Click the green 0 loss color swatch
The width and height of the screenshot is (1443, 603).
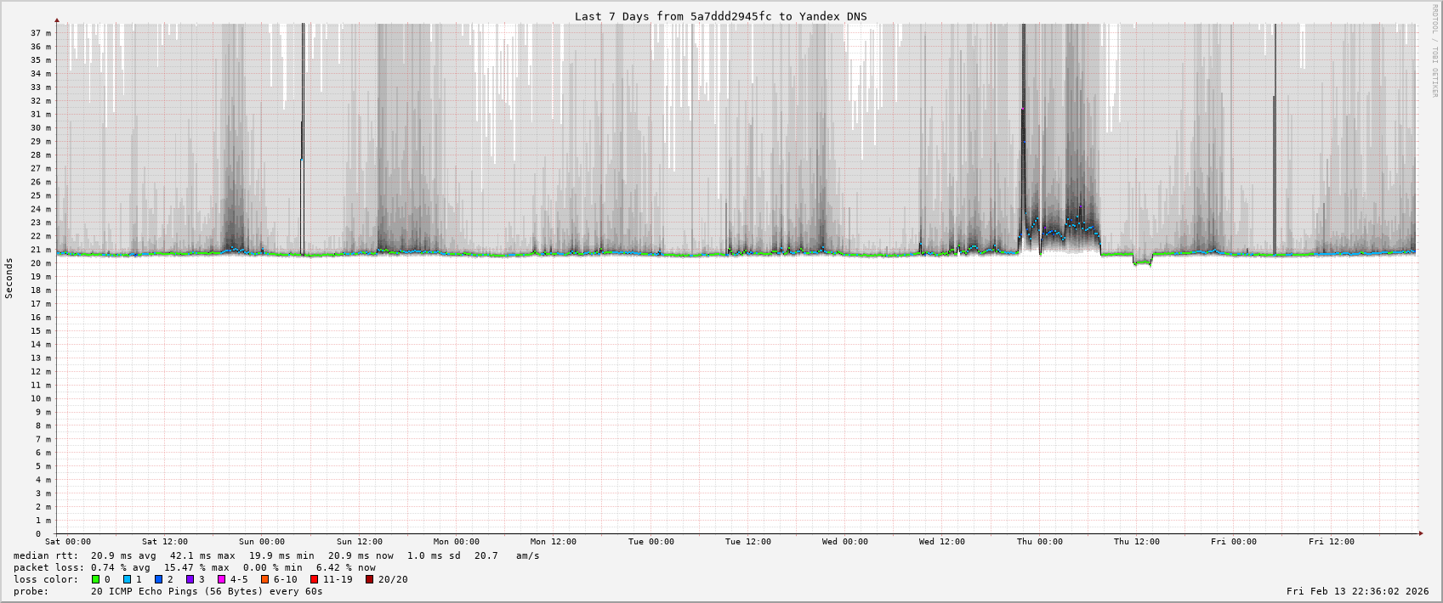[x=96, y=579]
